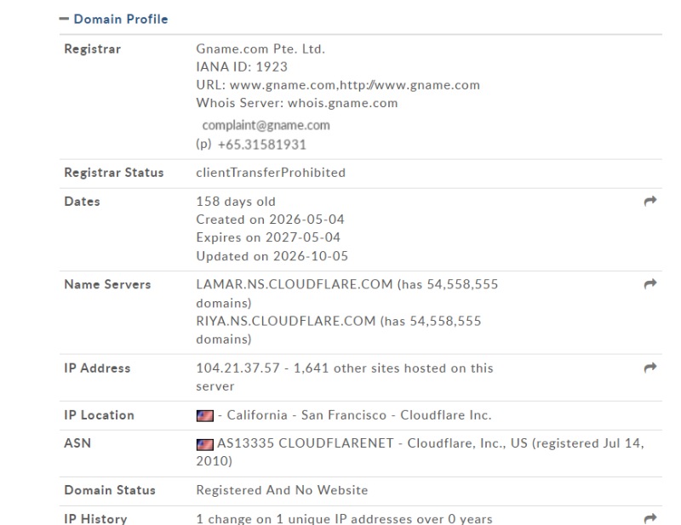Select the complaint@gname.com email address
This screenshot has height=525, width=681.
click(x=266, y=125)
